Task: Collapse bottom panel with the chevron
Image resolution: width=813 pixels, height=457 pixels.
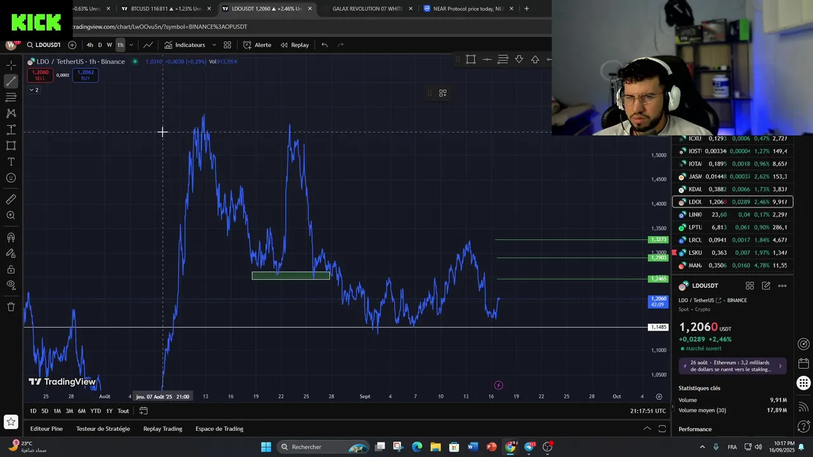Action: pos(647,429)
